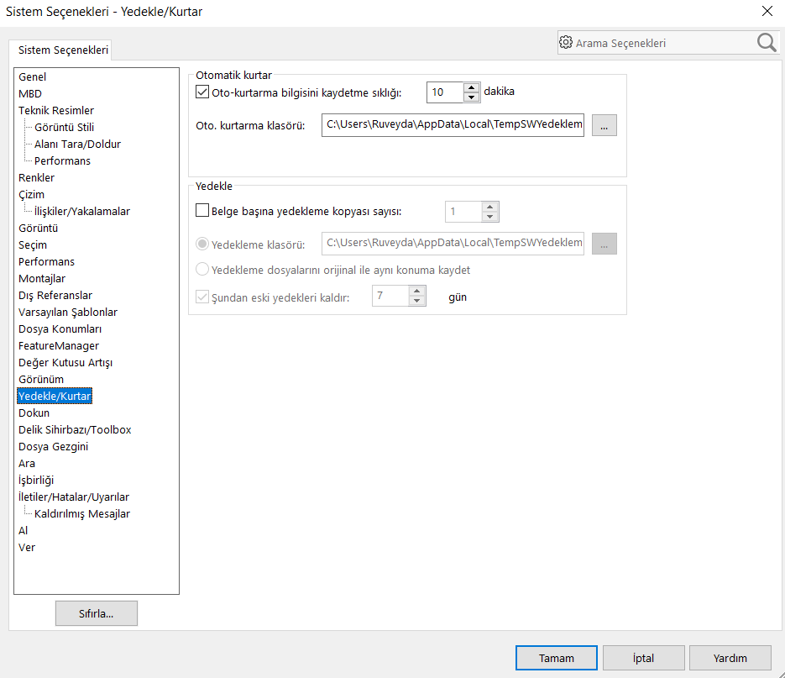This screenshot has width=785, height=678.
Task: Select Yedekleme klasörü radio button
Action: (202, 244)
